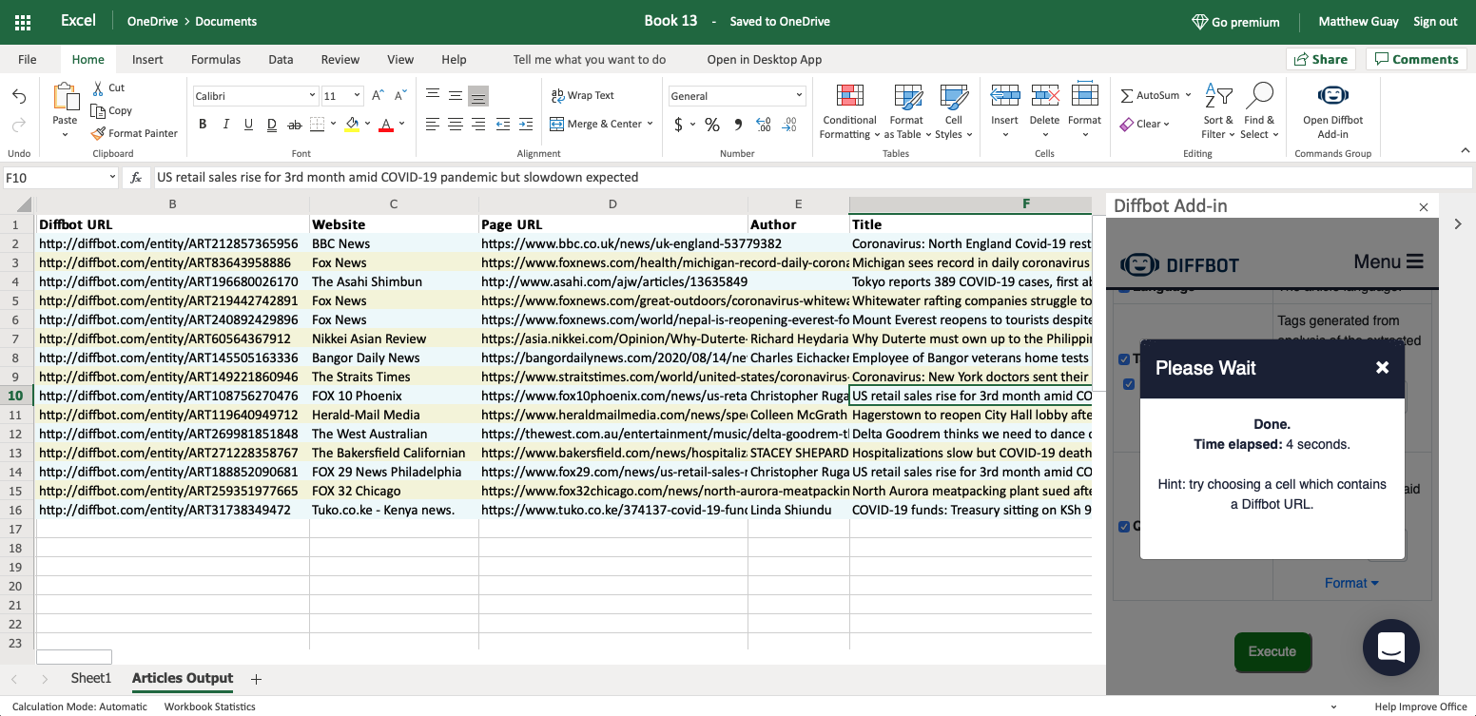Viewport: 1476px width, 716px height.
Task: Click Sign out link
Action: tap(1435, 22)
